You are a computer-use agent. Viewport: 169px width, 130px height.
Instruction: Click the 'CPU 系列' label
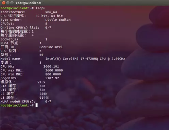pos(10,51)
